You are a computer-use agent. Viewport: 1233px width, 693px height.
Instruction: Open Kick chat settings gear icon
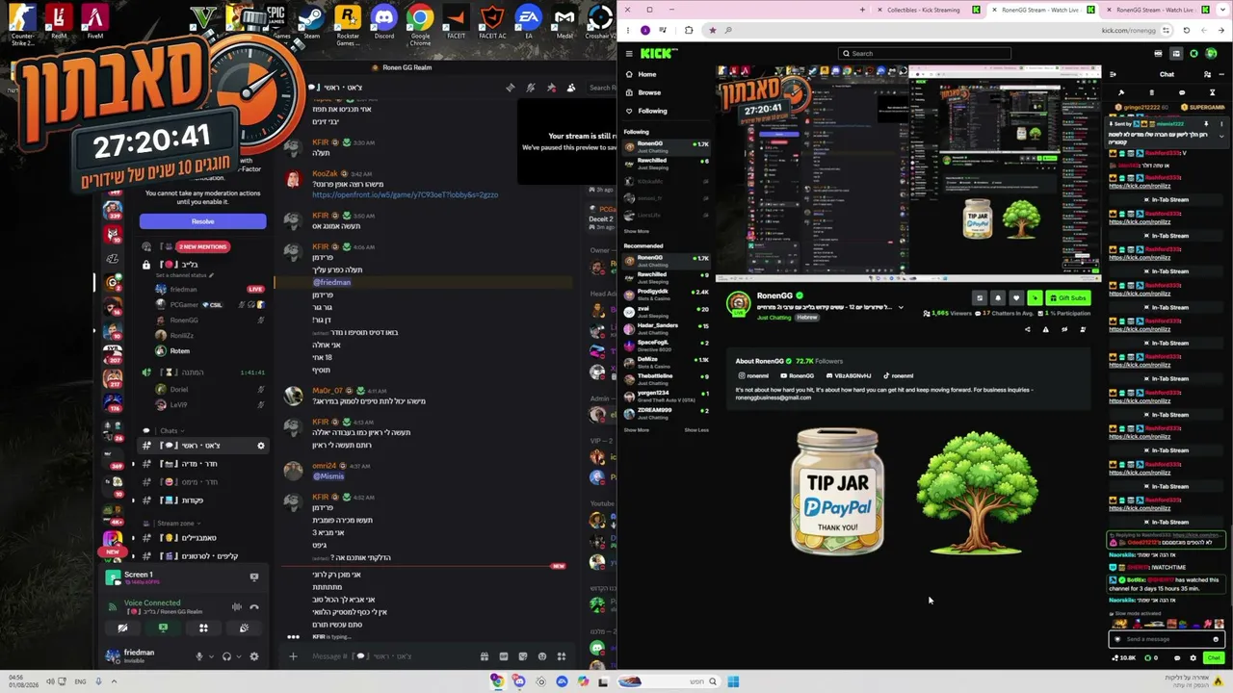1193,658
